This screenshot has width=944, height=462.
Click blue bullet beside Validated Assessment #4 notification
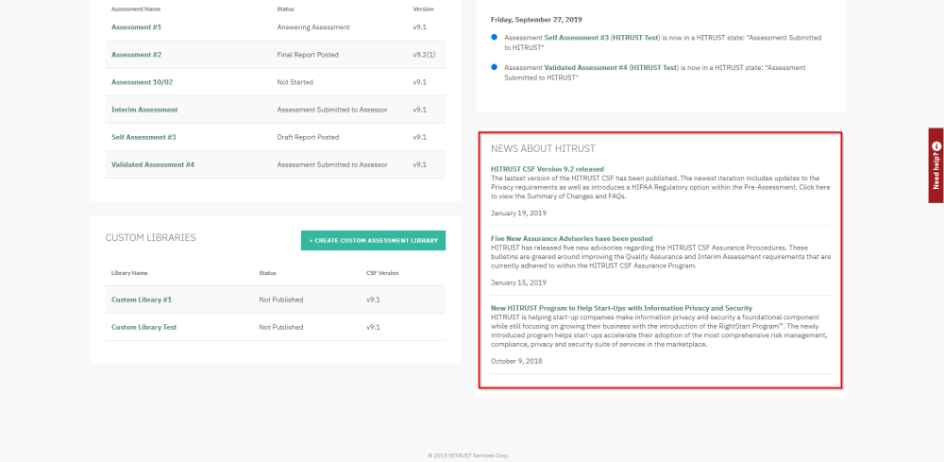[495, 67]
